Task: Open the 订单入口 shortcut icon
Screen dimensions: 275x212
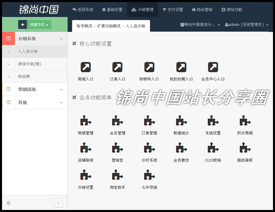Action: click(x=117, y=67)
